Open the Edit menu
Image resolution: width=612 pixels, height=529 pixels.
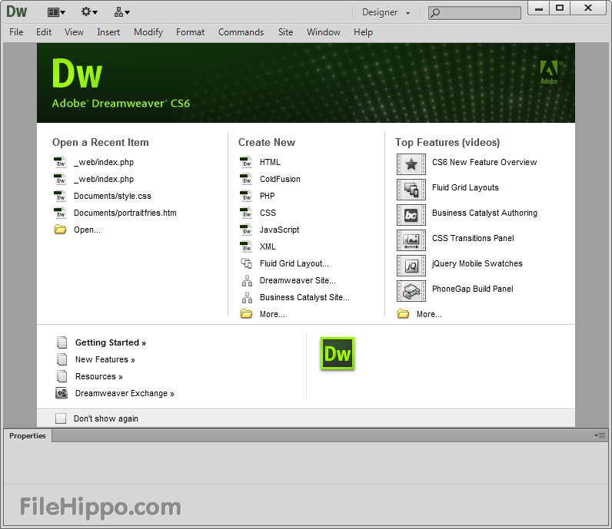(x=44, y=32)
